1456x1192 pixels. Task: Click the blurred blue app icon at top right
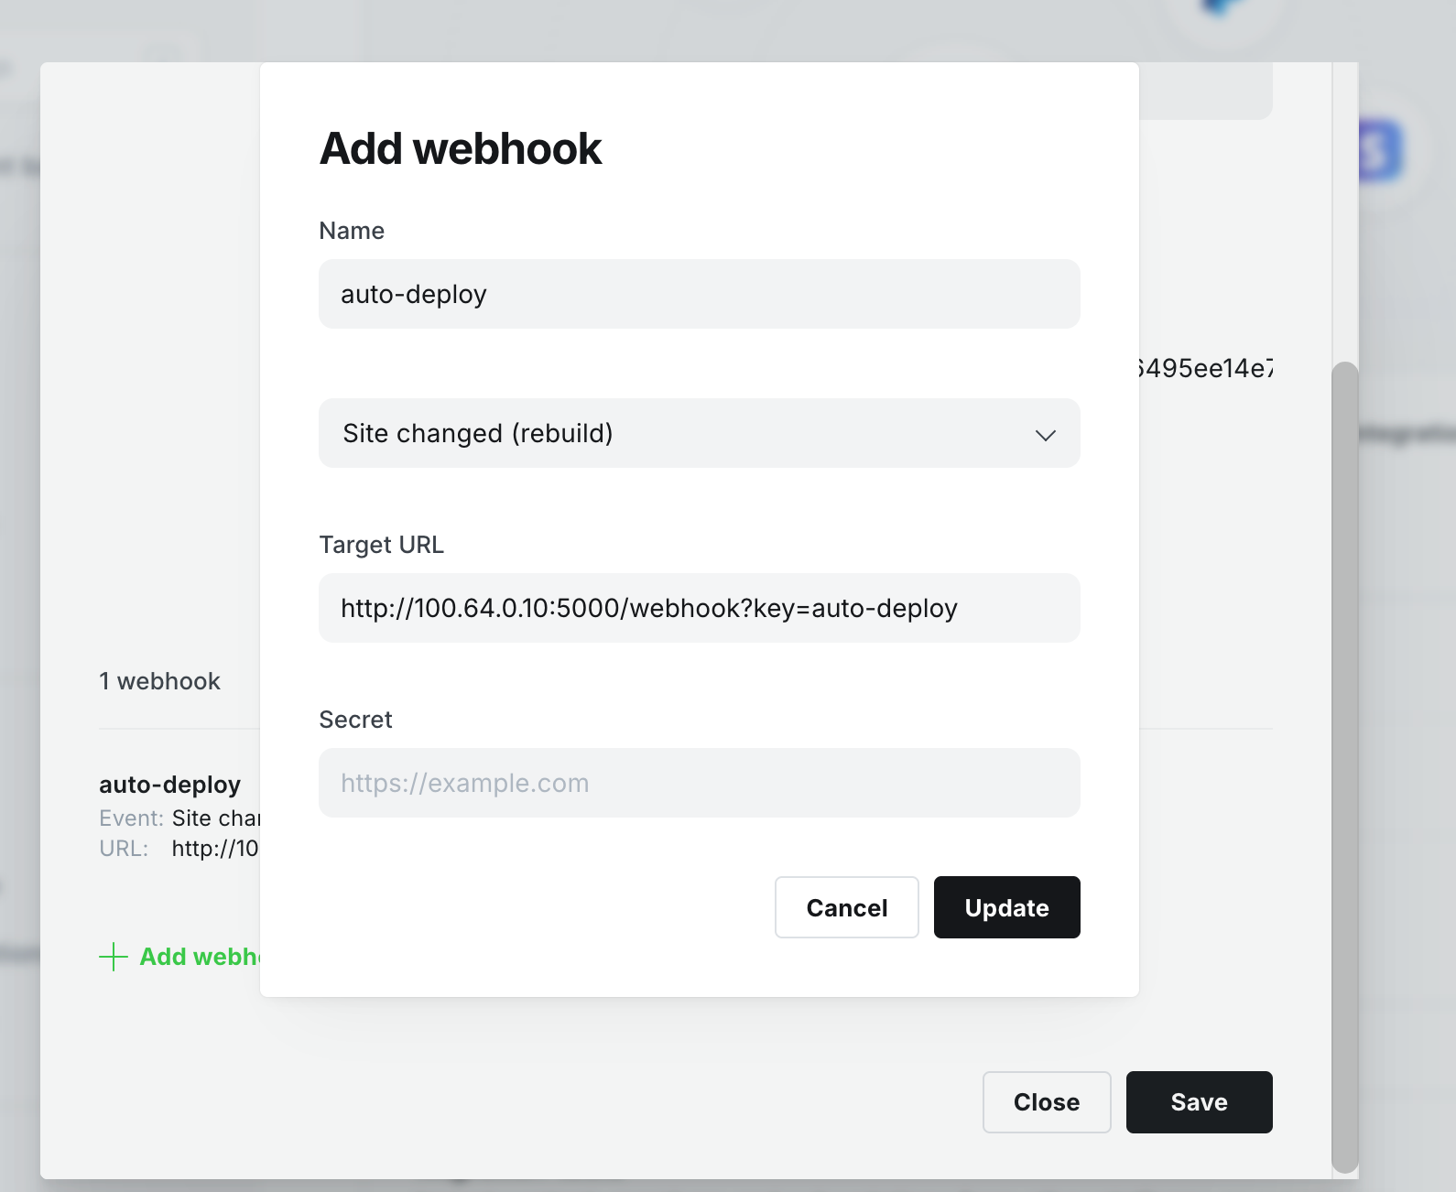click(1377, 151)
